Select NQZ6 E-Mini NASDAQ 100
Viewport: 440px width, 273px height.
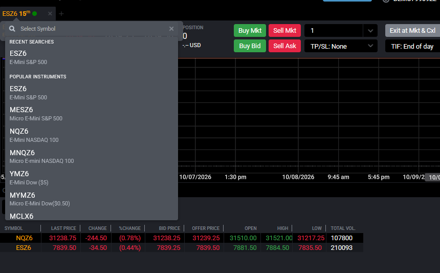[92, 135]
